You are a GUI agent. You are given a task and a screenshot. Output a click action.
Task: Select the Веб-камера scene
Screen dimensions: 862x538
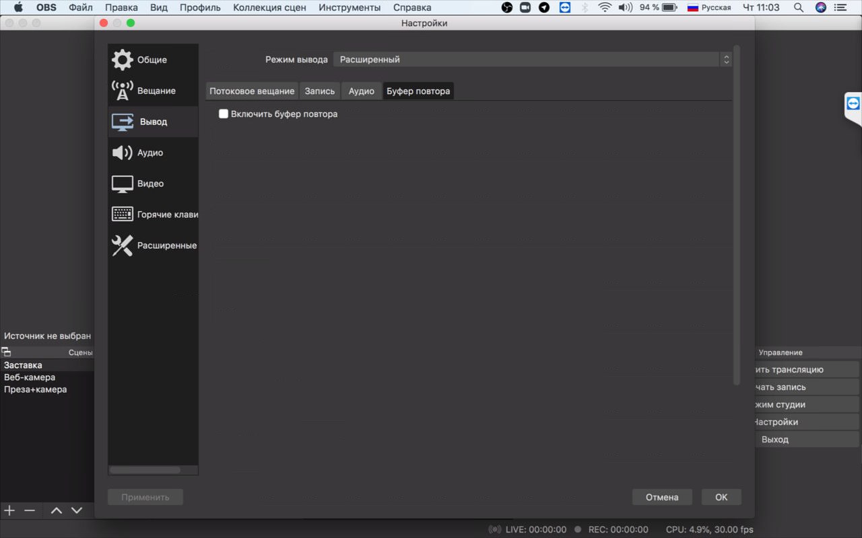click(x=47, y=377)
